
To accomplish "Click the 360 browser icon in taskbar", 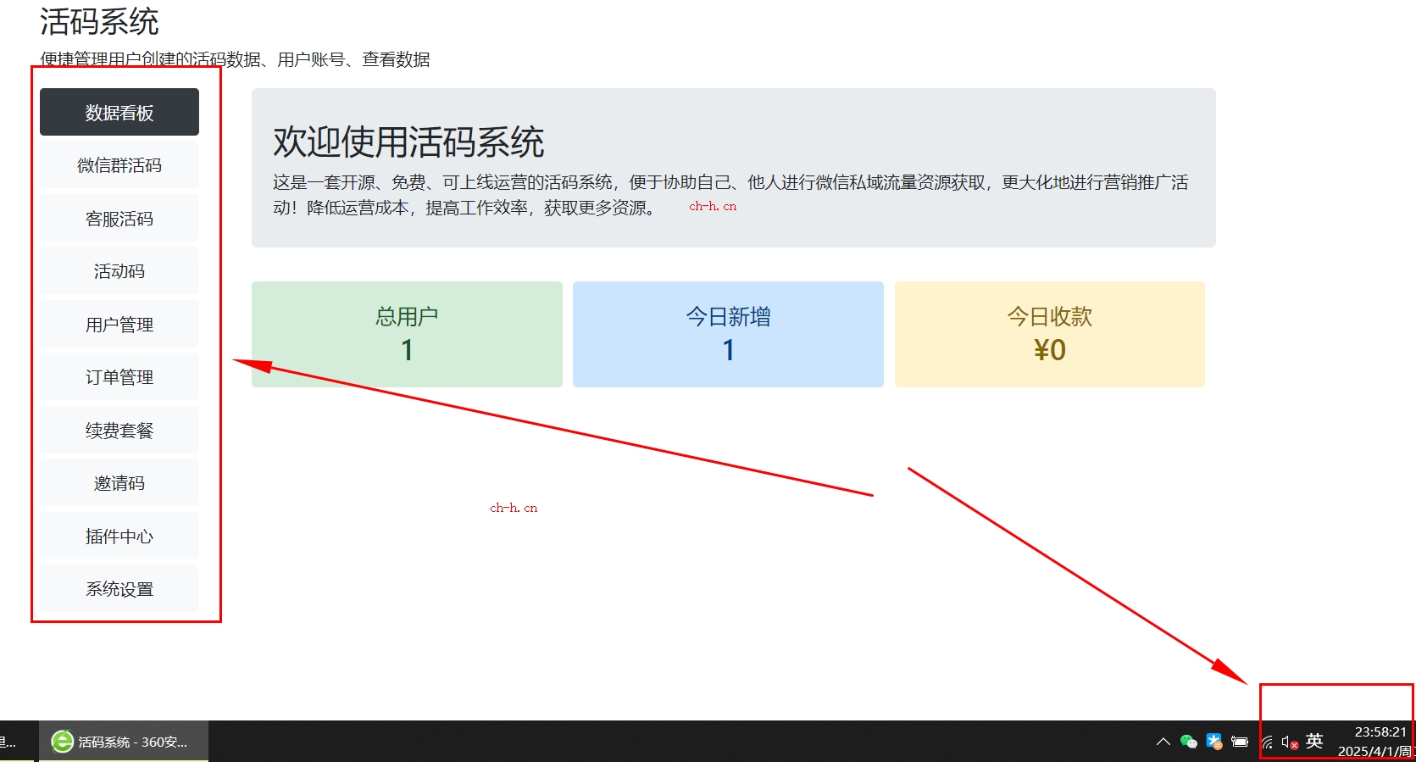I will tap(62, 742).
